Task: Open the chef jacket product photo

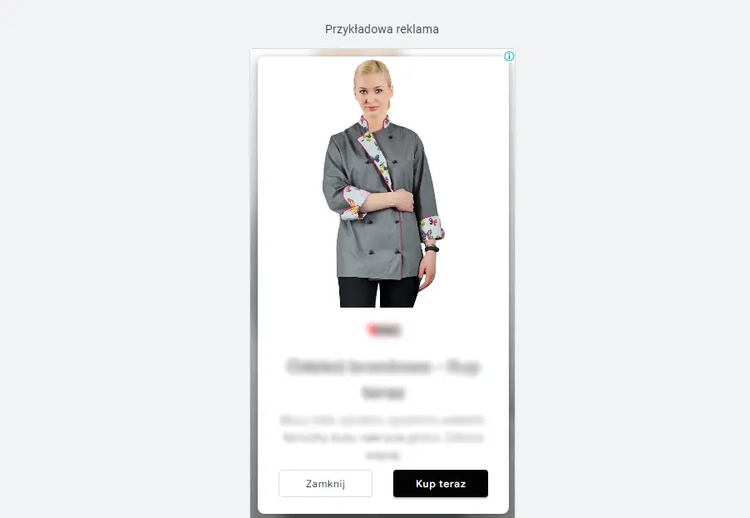Action: point(383,183)
